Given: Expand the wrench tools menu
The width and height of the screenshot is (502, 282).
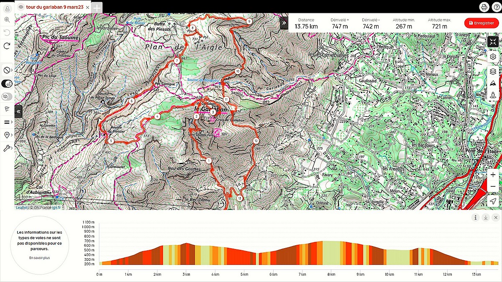Looking at the screenshot, I should click(x=7, y=148).
